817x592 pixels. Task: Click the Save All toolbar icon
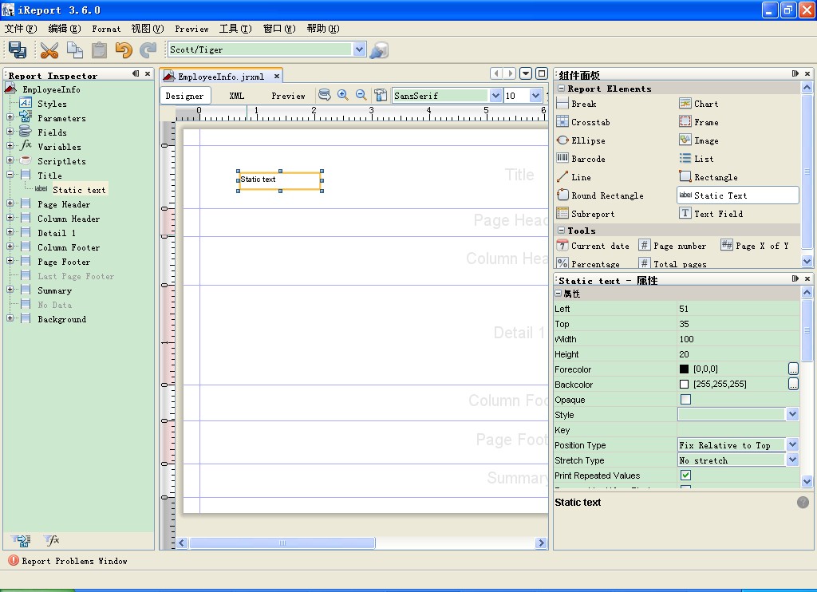point(18,49)
